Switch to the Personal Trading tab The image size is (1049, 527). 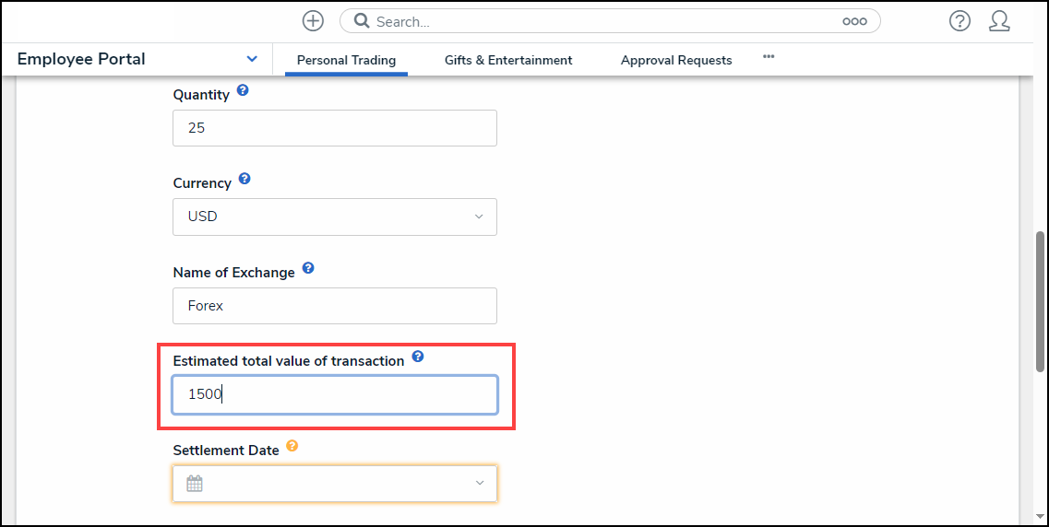click(346, 60)
